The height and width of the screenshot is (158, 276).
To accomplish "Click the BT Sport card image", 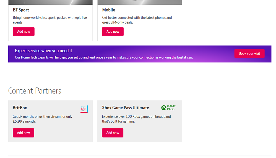I will [x=50, y=2].
